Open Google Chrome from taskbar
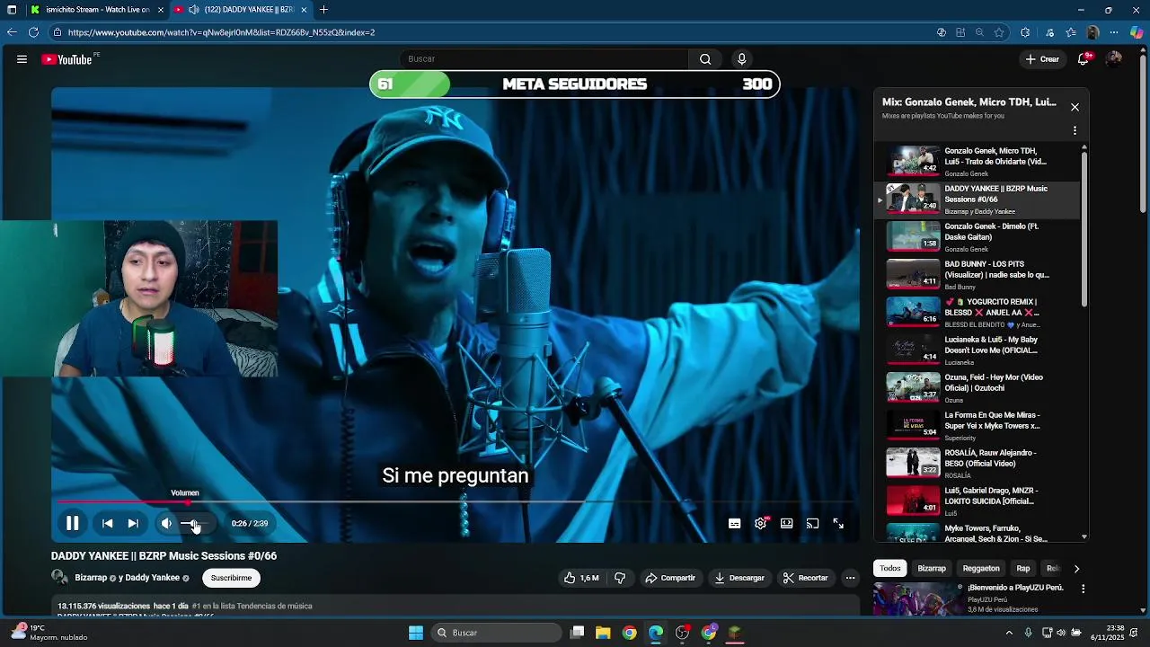Image resolution: width=1150 pixels, height=647 pixels. [x=629, y=633]
